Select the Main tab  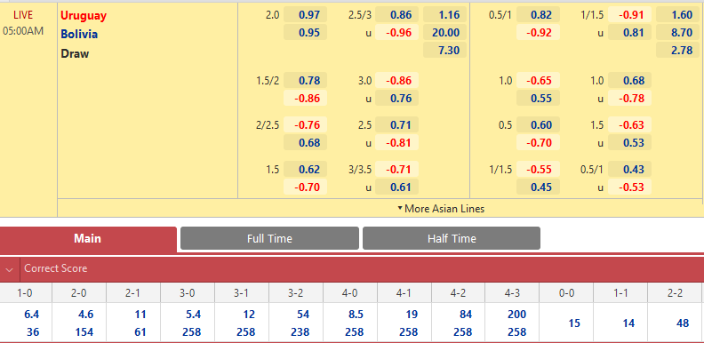point(87,238)
